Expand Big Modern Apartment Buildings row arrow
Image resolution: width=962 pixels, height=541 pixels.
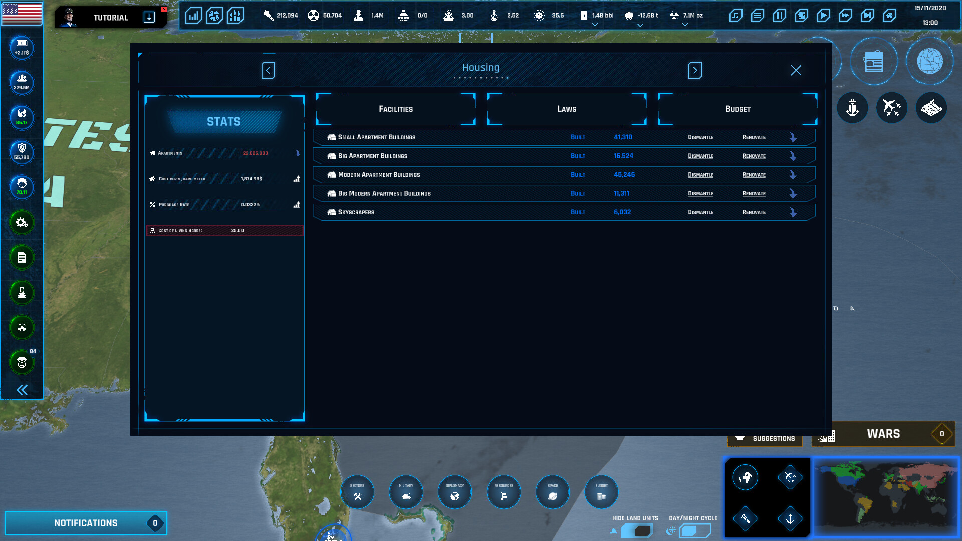tap(793, 194)
